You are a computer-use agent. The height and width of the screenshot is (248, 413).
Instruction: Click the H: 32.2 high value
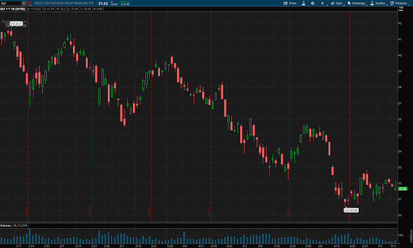(x=61, y=9)
